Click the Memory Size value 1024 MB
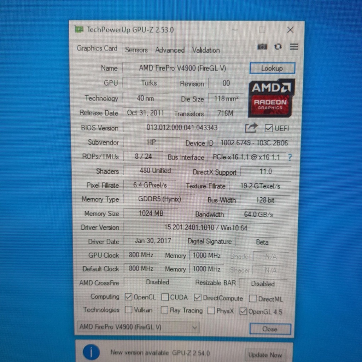Screen dimensions: 362x362 point(151,213)
